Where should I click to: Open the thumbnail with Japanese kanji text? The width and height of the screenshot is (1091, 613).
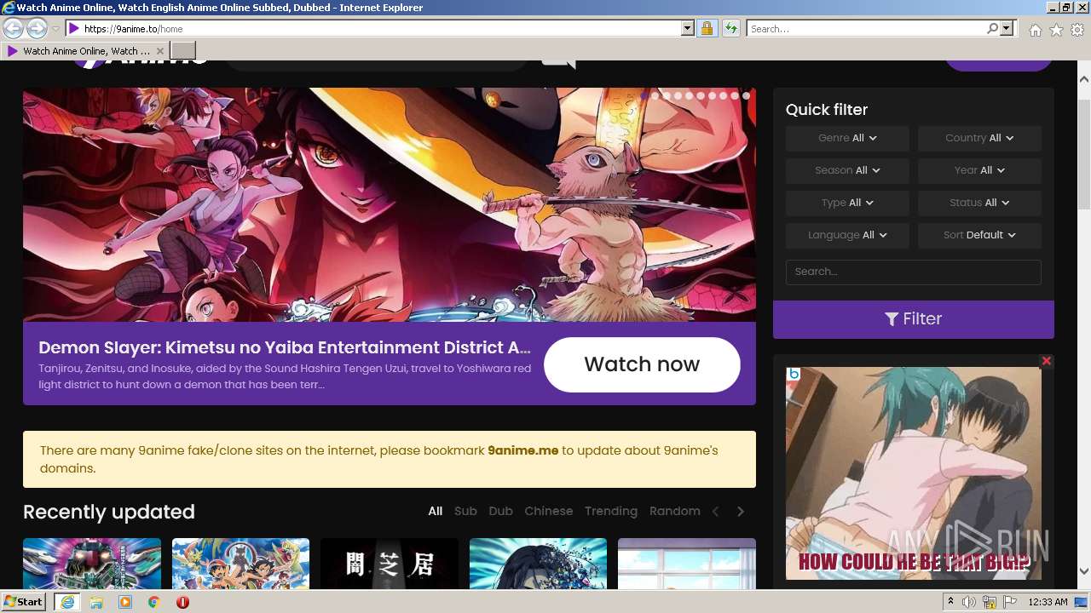pos(390,564)
